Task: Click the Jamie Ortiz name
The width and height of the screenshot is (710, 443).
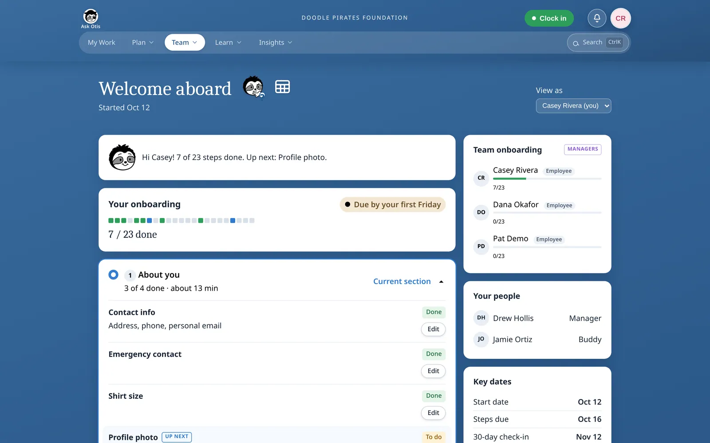Action: (x=513, y=339)
